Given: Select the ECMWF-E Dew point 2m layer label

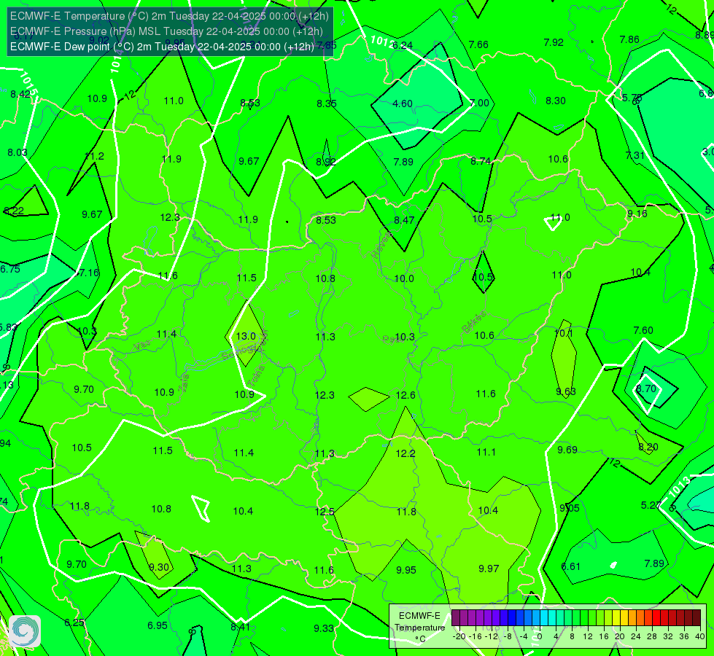Looking at the screenshot, I should [162, 47].
